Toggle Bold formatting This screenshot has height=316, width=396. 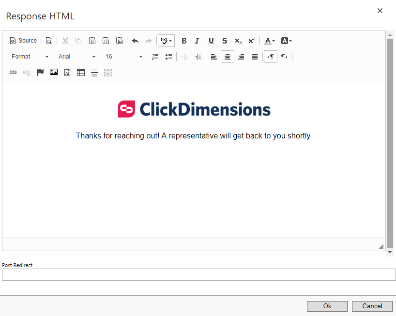point(184,41)
